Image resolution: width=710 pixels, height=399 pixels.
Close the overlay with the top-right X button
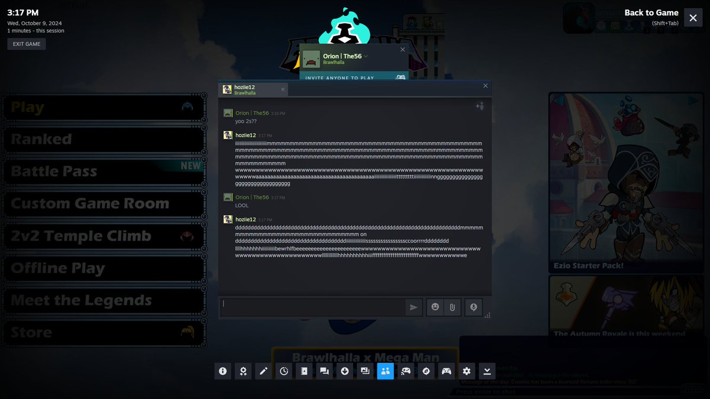[x=693, y=18]
